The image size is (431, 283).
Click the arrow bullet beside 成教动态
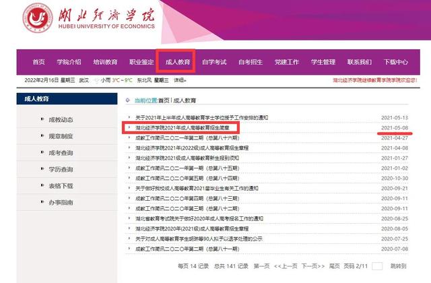[x=42, y=119]
